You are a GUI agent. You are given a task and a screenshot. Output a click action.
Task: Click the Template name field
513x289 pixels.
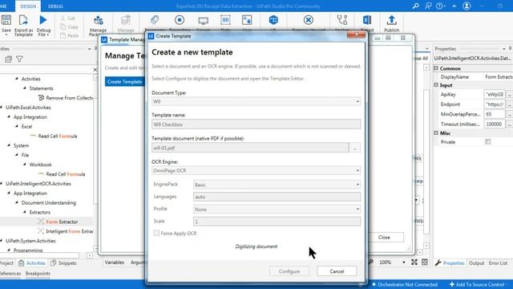pos(256,124)
